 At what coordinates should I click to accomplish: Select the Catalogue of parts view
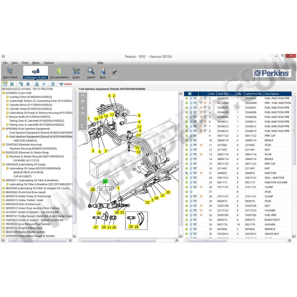point(35,73)
